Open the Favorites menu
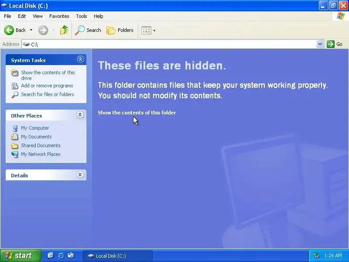Image resolution: width=349 pixels, height=262 pixels. click(x=59, y=16)
